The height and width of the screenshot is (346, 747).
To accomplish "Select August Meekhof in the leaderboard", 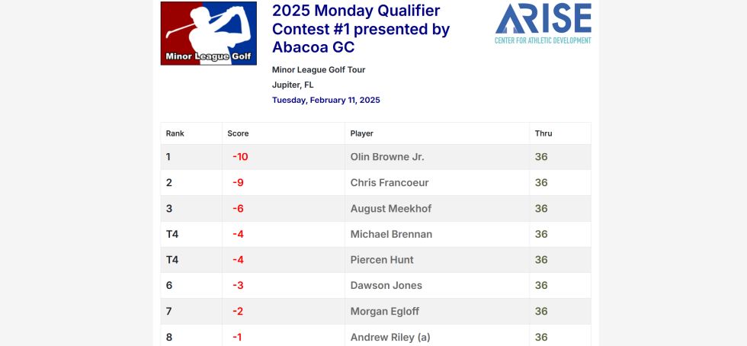I will point(390,208).
